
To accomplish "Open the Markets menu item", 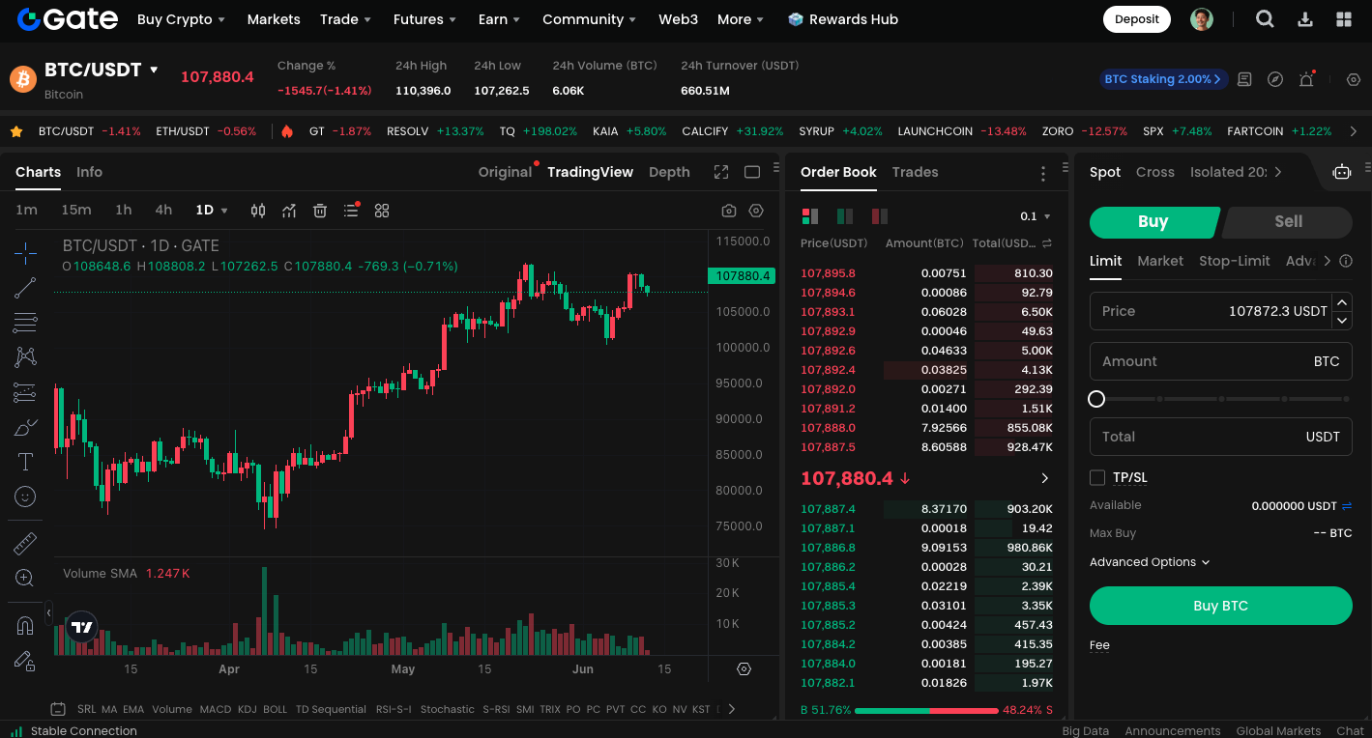I will click(274, 19).
